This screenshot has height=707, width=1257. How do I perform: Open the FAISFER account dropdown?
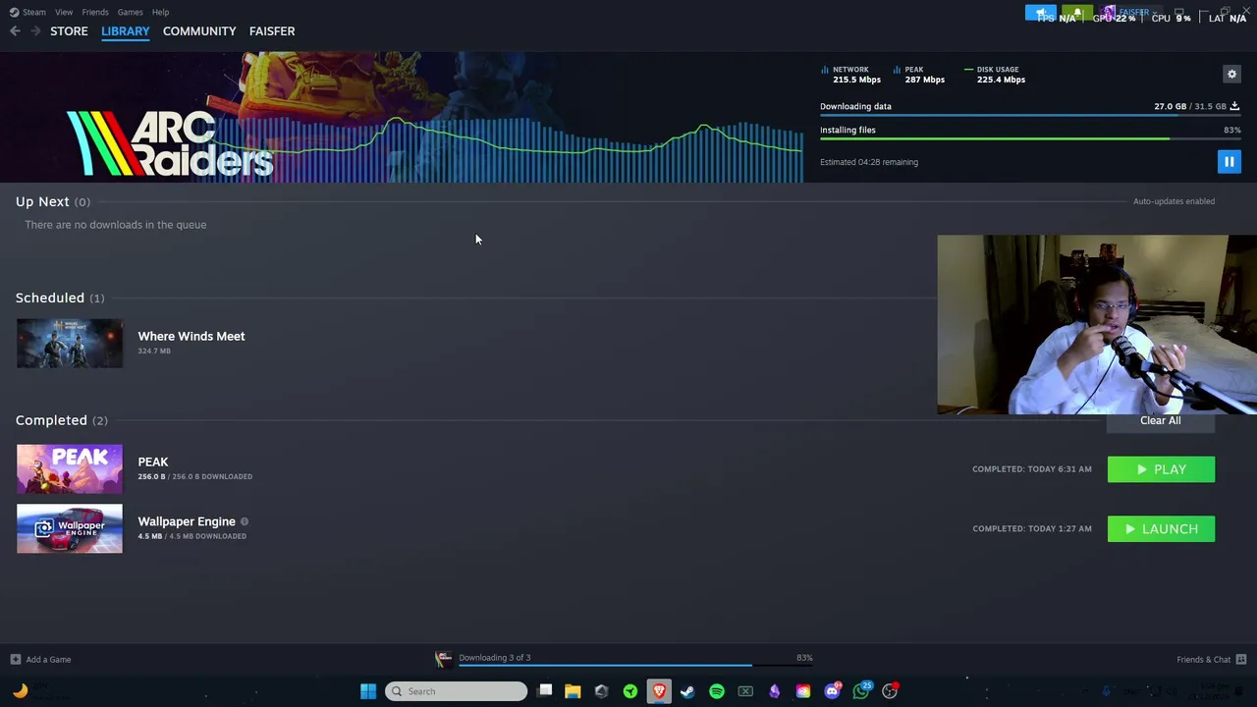click(1131, 13)
